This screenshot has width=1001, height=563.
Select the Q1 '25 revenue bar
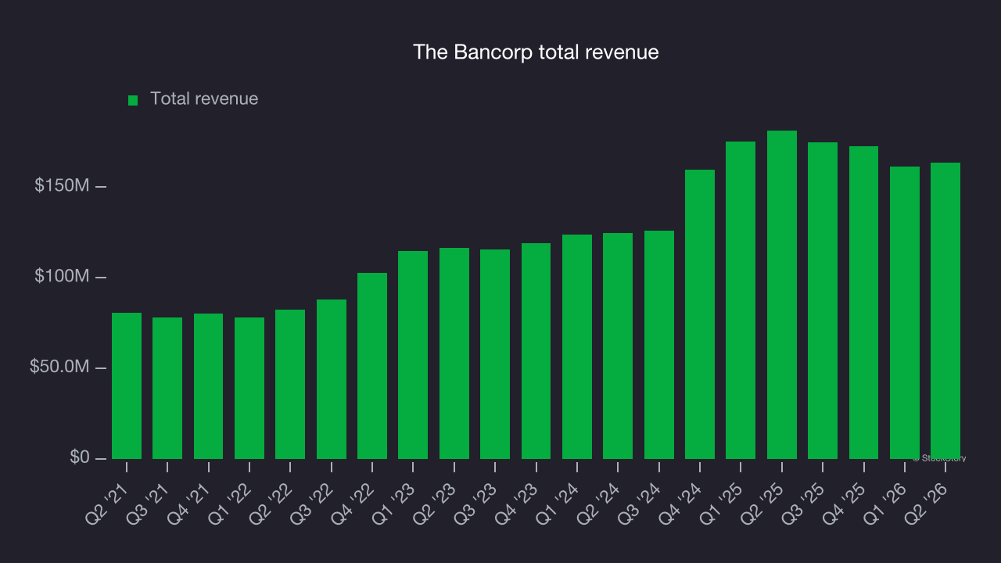(x=741, y=300)
